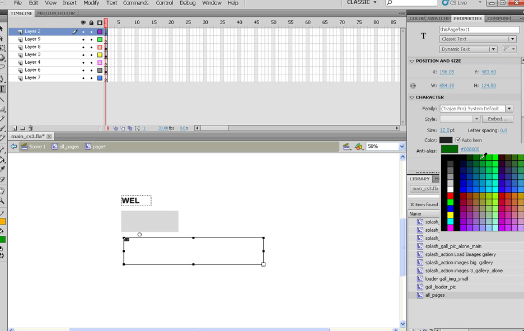Screen dimensions: 524x331
Task: Toggle the lock width and height icon
Action: [x=413, y=86]
